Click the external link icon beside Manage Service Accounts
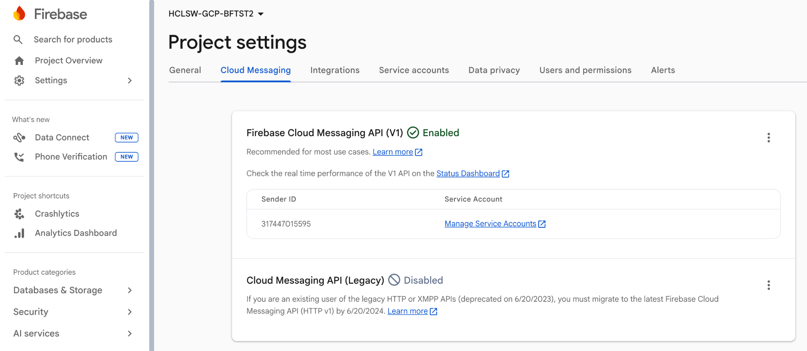Screen dimensions: 807x351 coord(542,224)
